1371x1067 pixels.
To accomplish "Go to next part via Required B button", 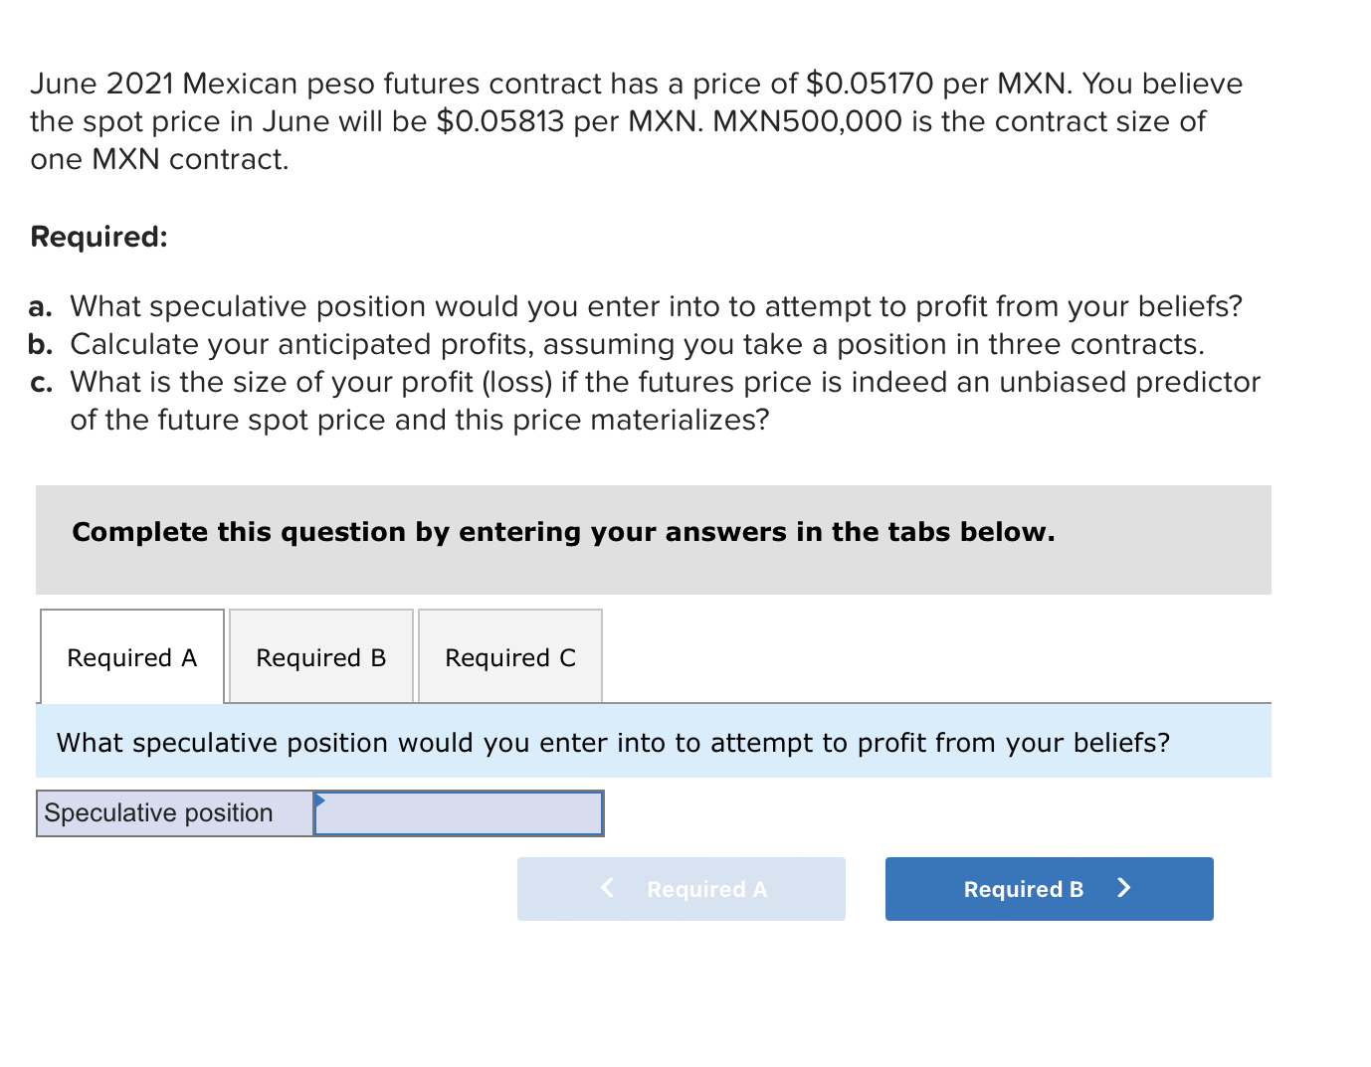I will click(x=1048, y=889).
